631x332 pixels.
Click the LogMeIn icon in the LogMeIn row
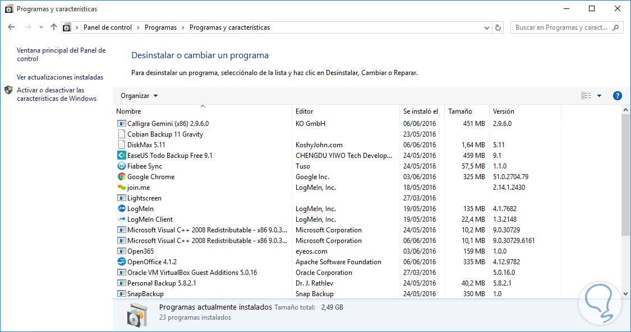(122, 209)
